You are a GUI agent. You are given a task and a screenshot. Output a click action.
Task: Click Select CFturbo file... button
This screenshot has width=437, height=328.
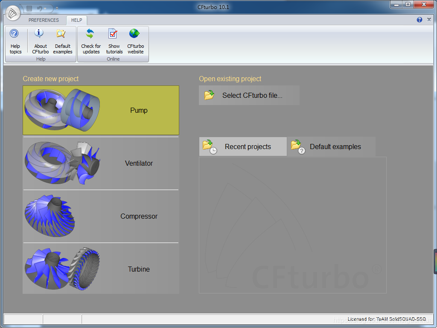point(249,95)
